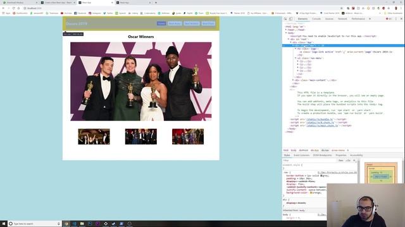Screen dimensions: 405x227
Task: Click the box model diagram content box
Action: (381, 177)
